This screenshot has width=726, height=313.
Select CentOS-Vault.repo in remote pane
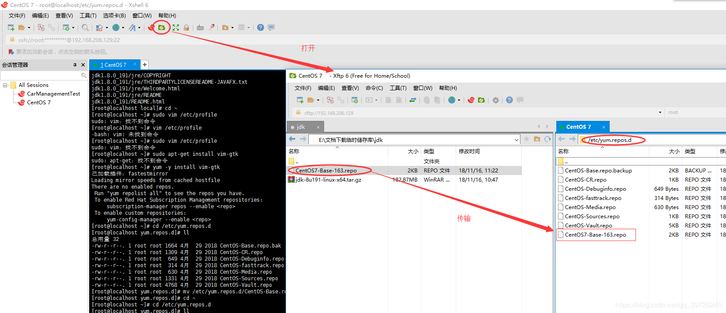click(x=588, y=226)
